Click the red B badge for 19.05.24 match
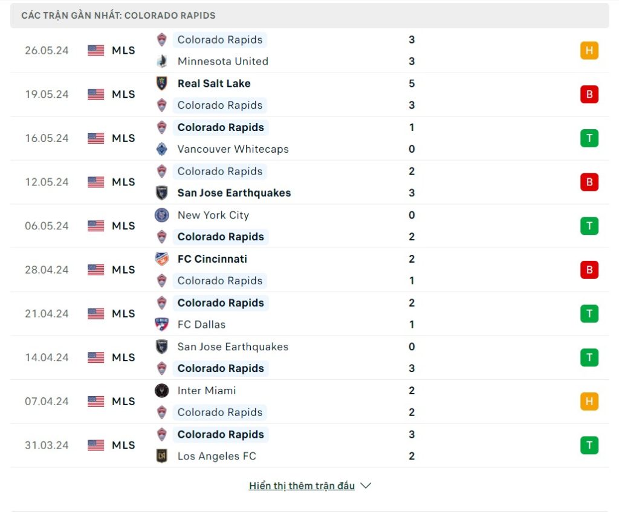This screenshot has height=512, width=619. coord(589,94)
